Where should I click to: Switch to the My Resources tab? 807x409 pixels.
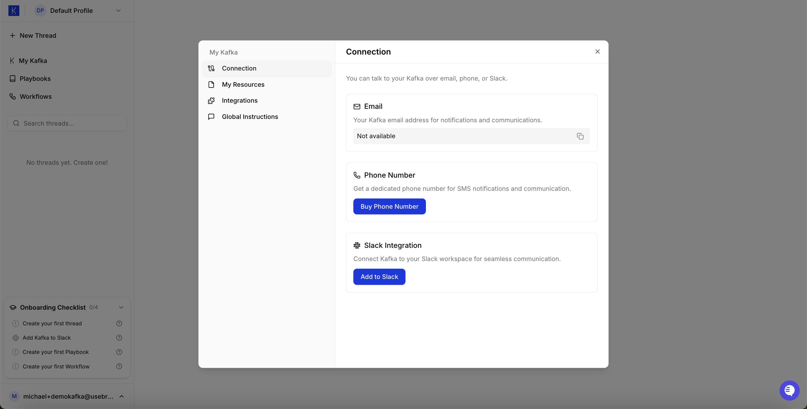point(243,84)
